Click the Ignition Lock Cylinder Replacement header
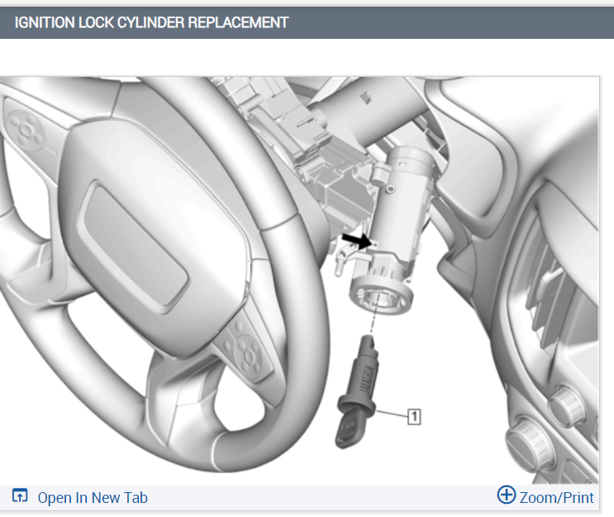The image size is (614, 517). 151,22
